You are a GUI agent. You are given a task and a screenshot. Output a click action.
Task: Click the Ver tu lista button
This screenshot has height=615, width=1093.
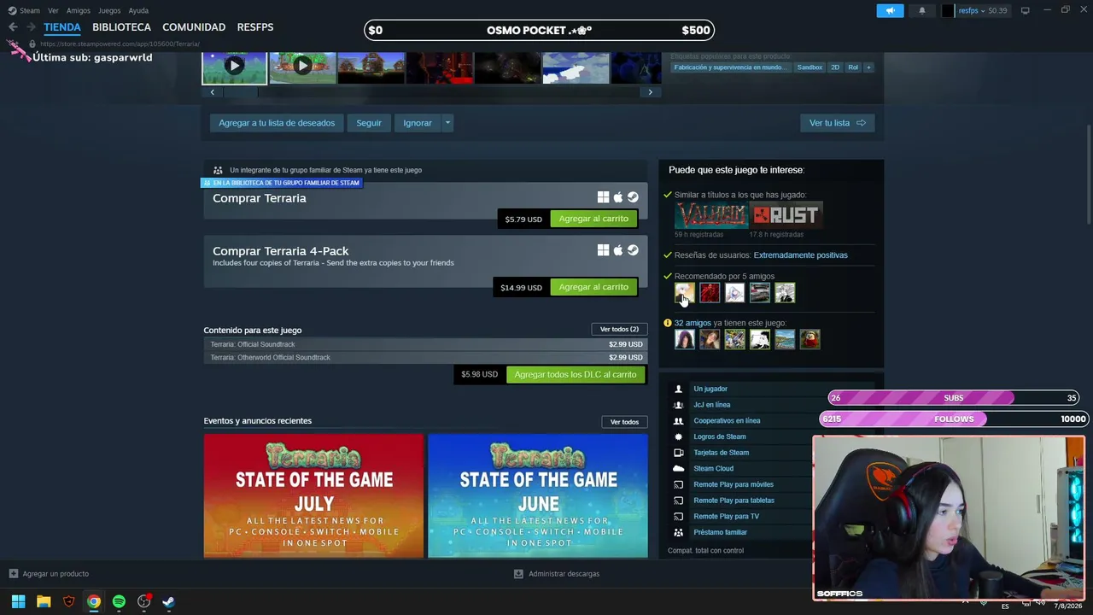coord(837,123)
